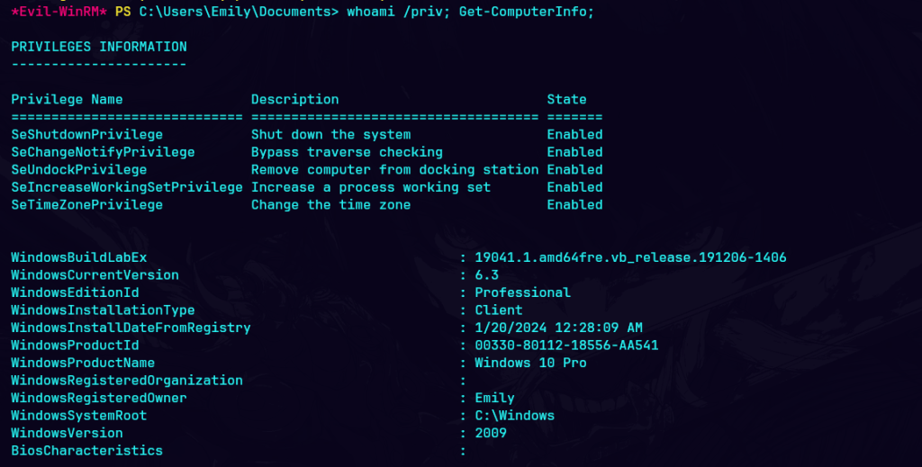This screenshot has width=922, height=467.
Task: Click the 'State' column header
Action: coord(566,99)
